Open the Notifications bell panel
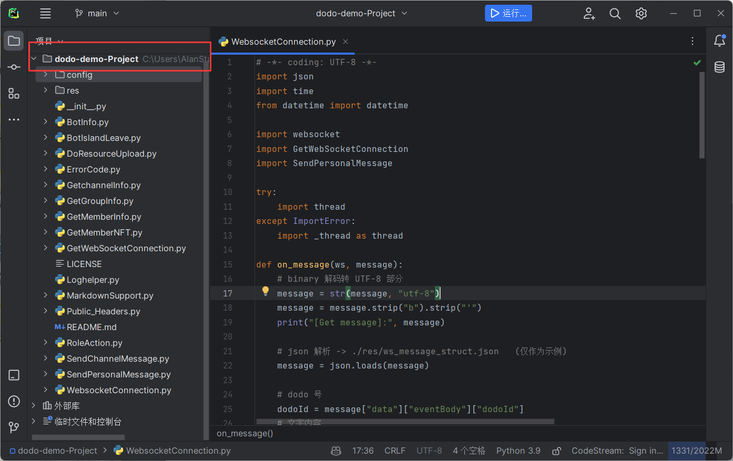This screenshot has width=733, height=461. [719, 41]
